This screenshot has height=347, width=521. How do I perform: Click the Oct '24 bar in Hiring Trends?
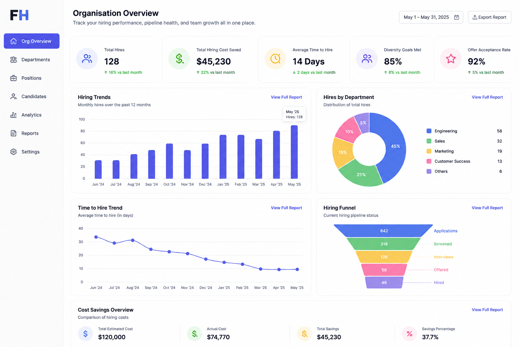tap(169, 161)
